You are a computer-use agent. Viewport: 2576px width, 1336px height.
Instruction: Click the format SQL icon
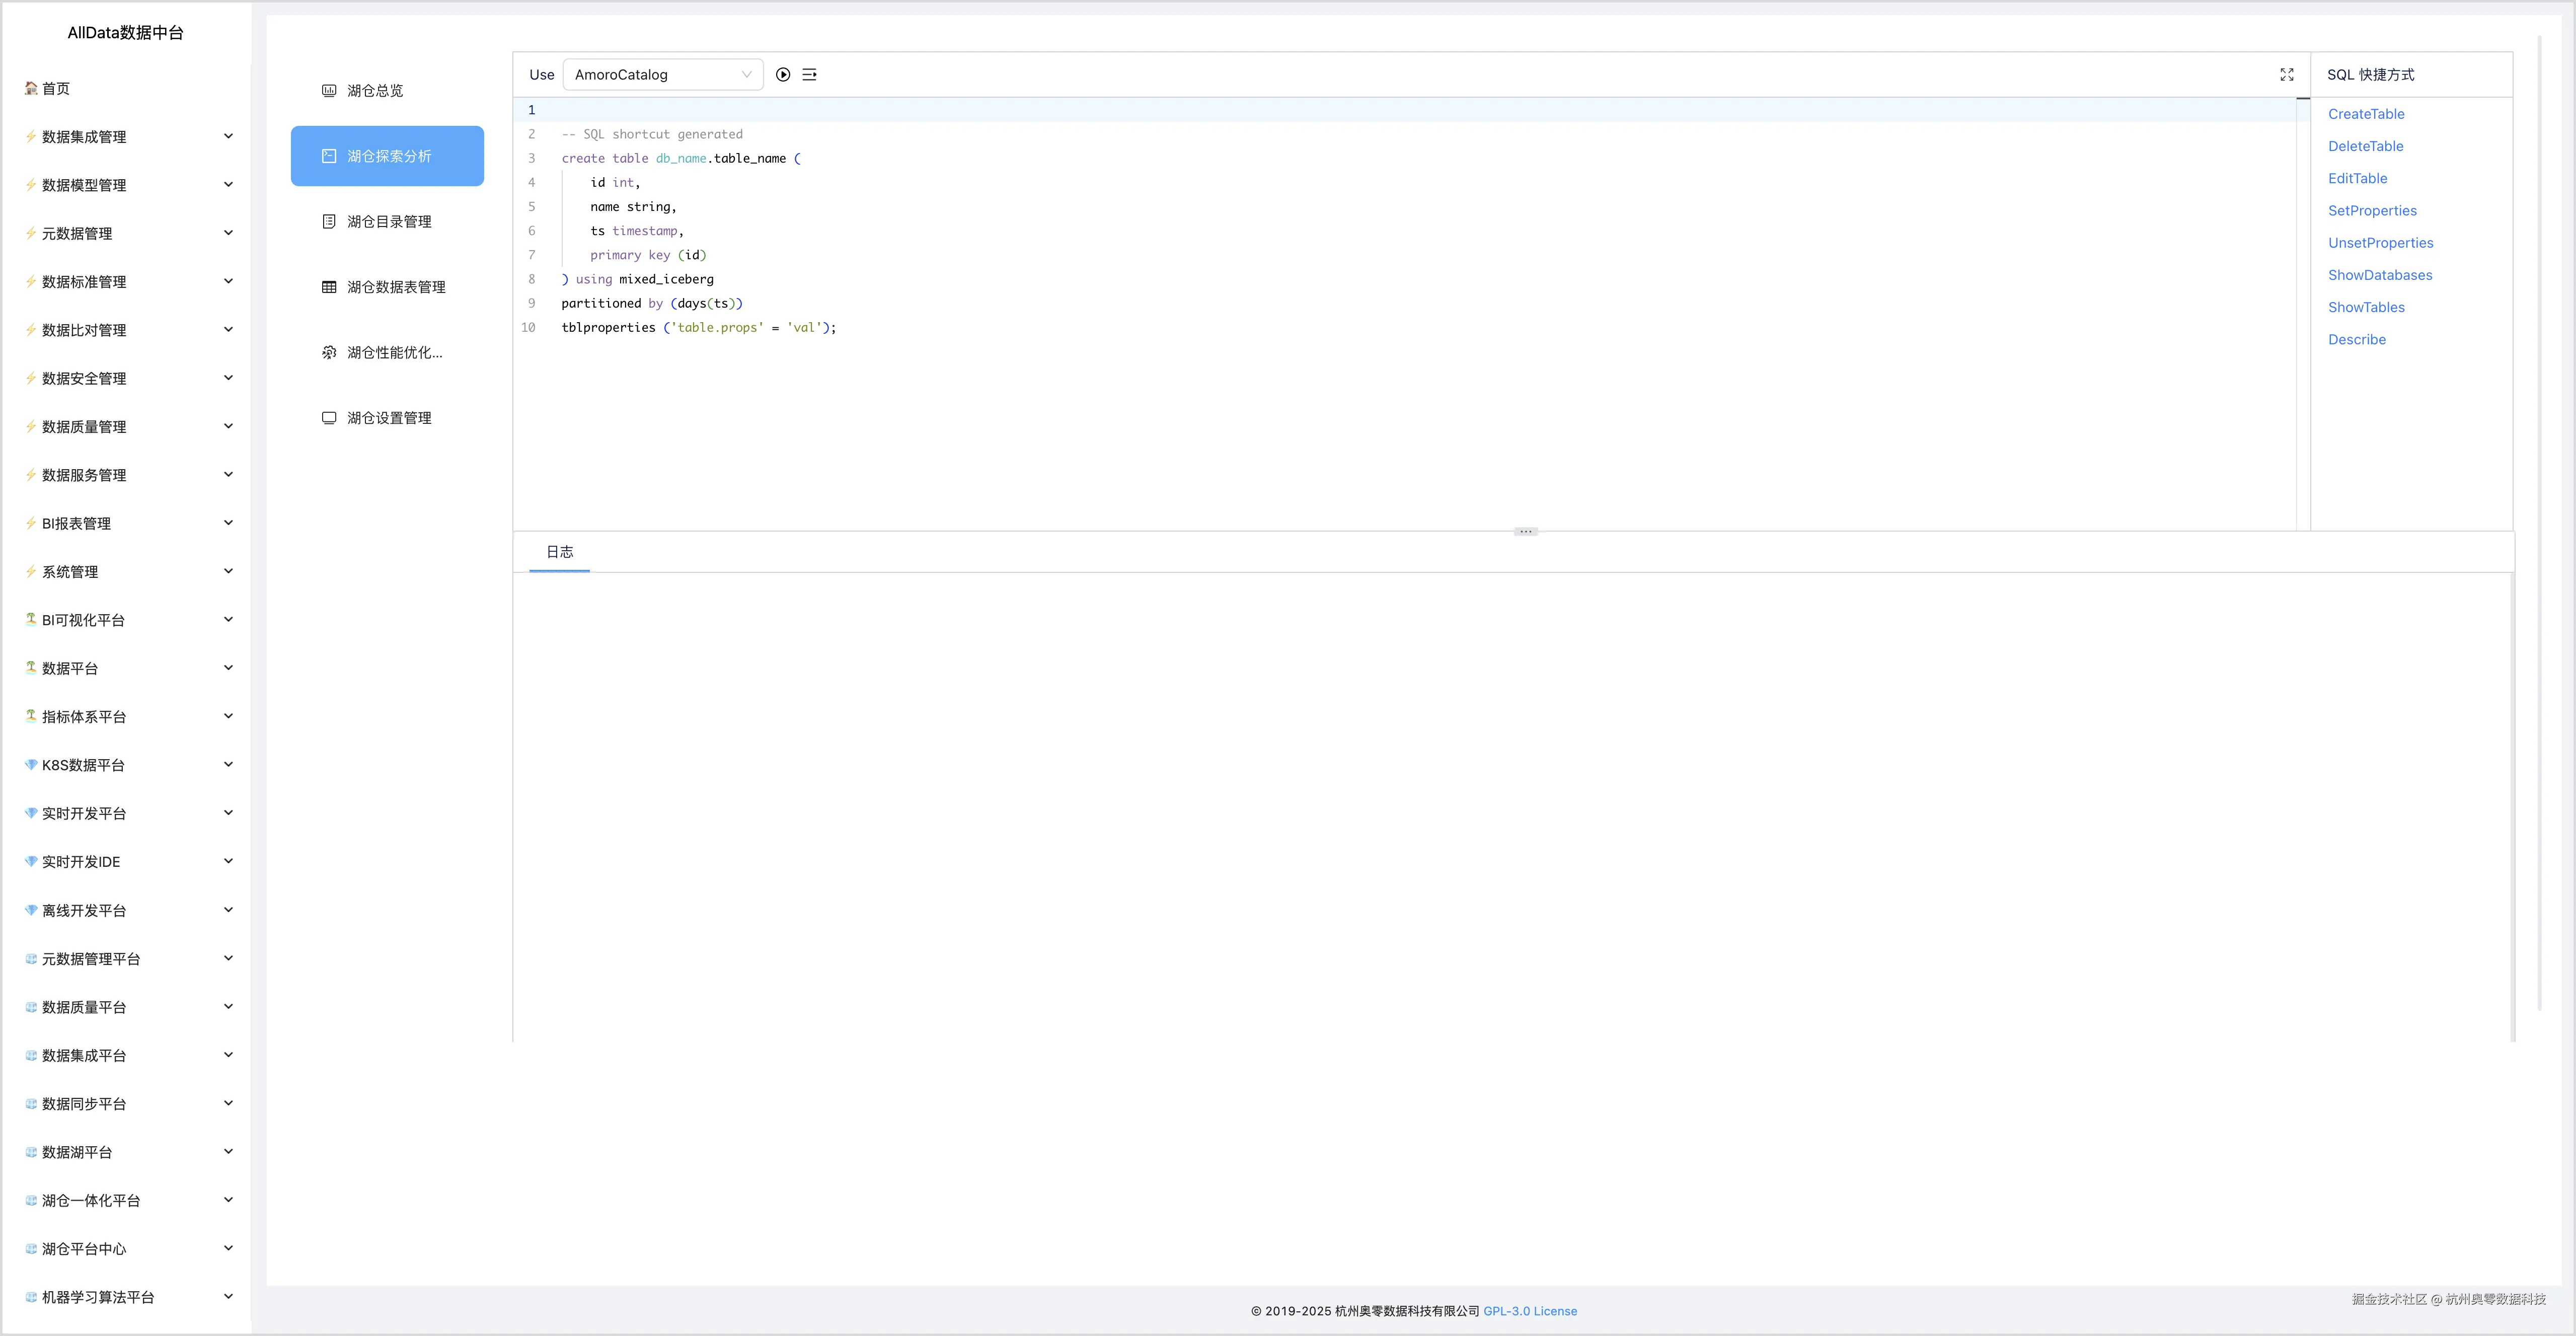[x=809, y=75]
